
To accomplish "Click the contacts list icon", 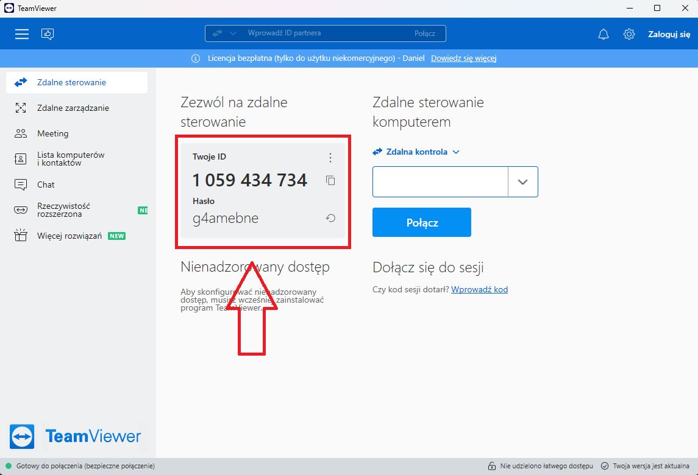I will click(x=21, y=159).
